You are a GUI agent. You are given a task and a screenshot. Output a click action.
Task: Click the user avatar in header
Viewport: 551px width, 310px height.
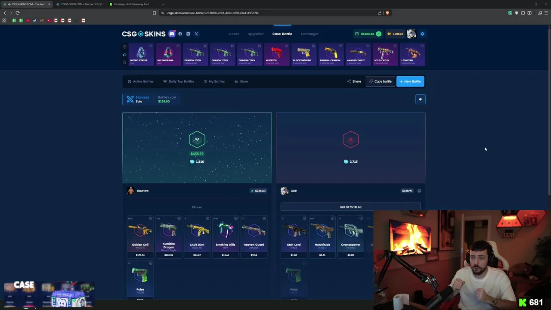pyautogui.click(x=412, y=34)
